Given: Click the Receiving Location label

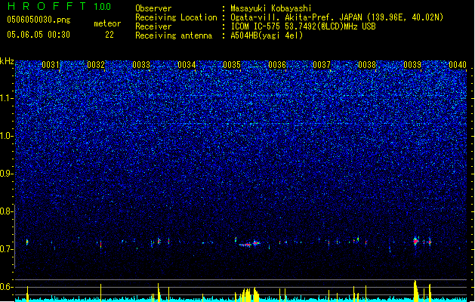Looking at the screenshot, I should [176, 17].
